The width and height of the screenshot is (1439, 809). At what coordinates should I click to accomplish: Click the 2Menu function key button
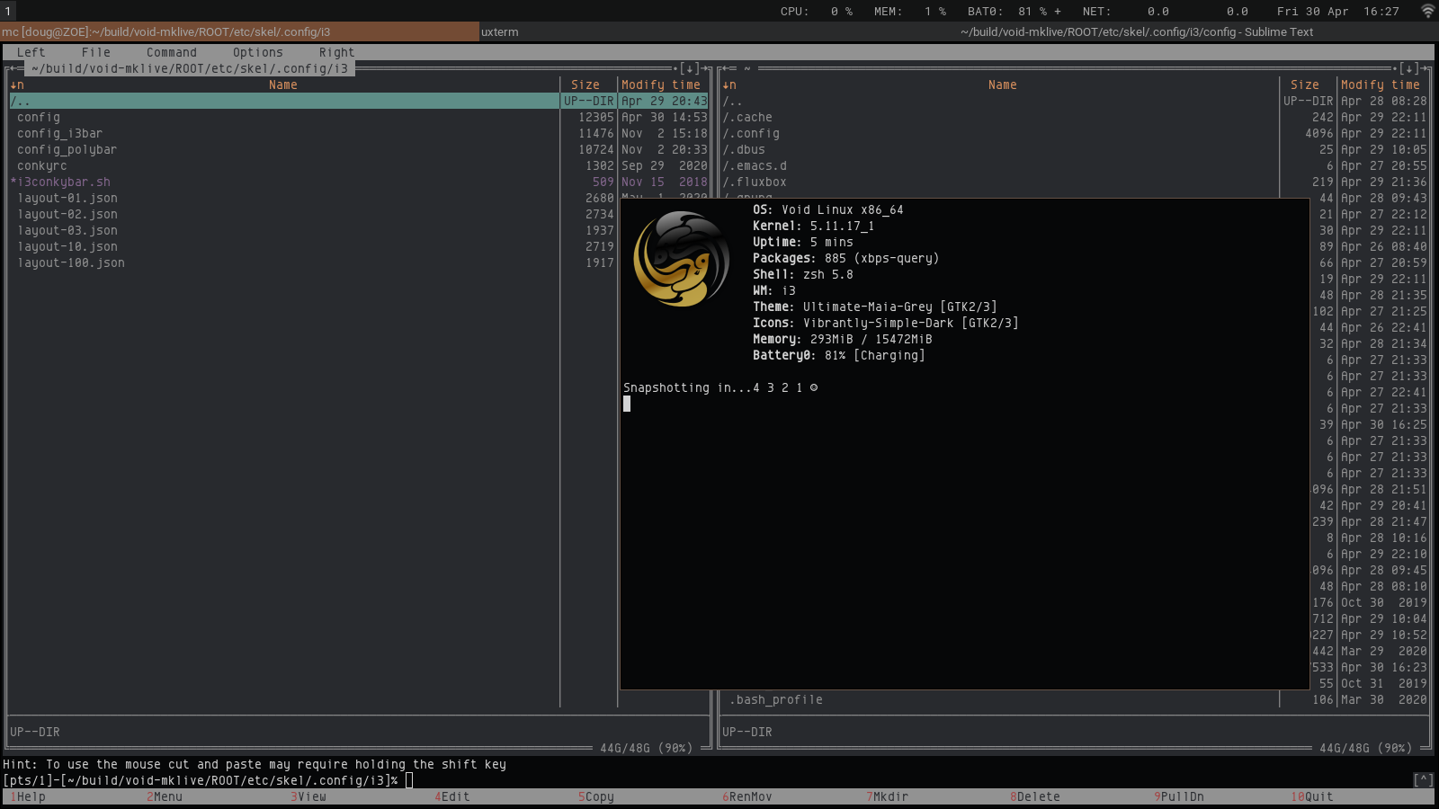pos(164,796)
